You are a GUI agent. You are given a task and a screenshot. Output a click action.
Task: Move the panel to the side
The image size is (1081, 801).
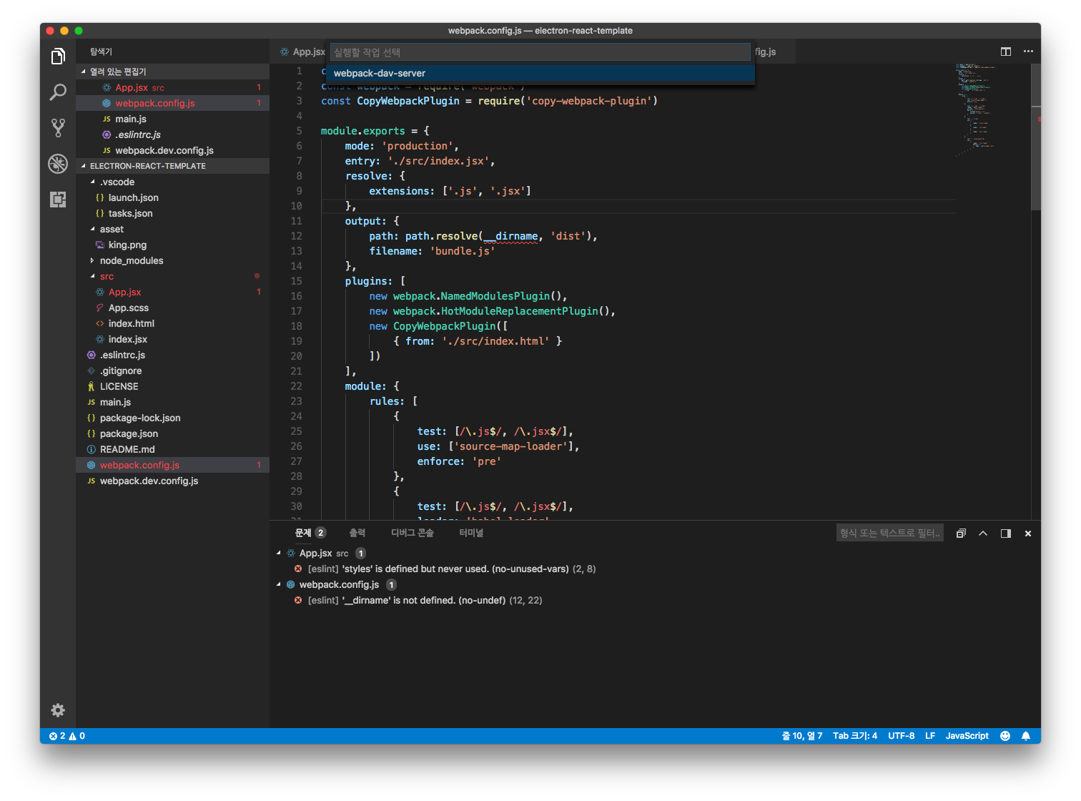(x=1006, y=534)
